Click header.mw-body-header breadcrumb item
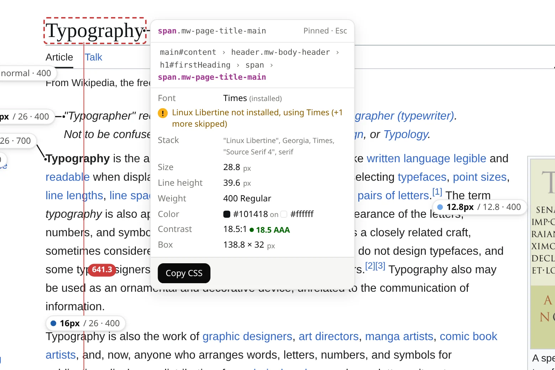Viewport: 555px width, 370px height. point(280,52)
